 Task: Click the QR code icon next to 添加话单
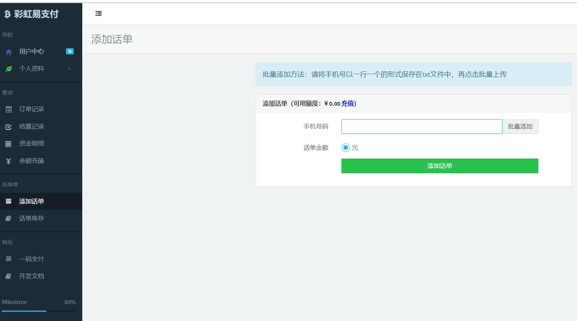pyautogui.click(x=8, y=201)
